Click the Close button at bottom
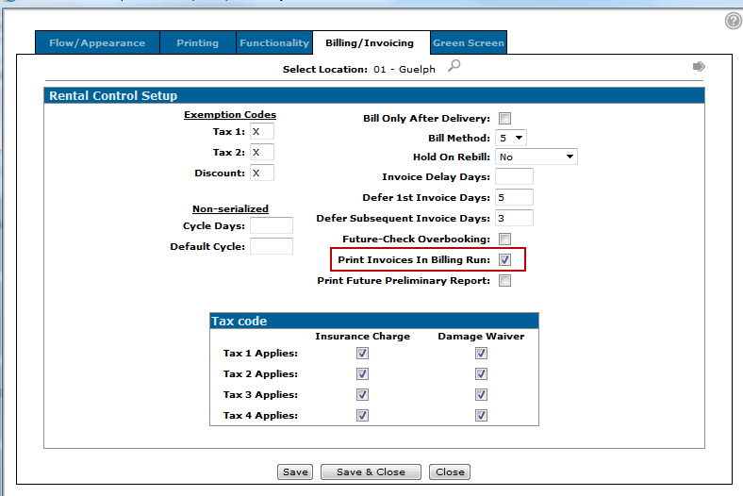The height and width of the screenshot is (496, 743). point(449,471)
